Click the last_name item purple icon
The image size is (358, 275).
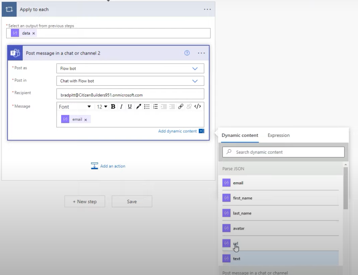tap(226, 213)
